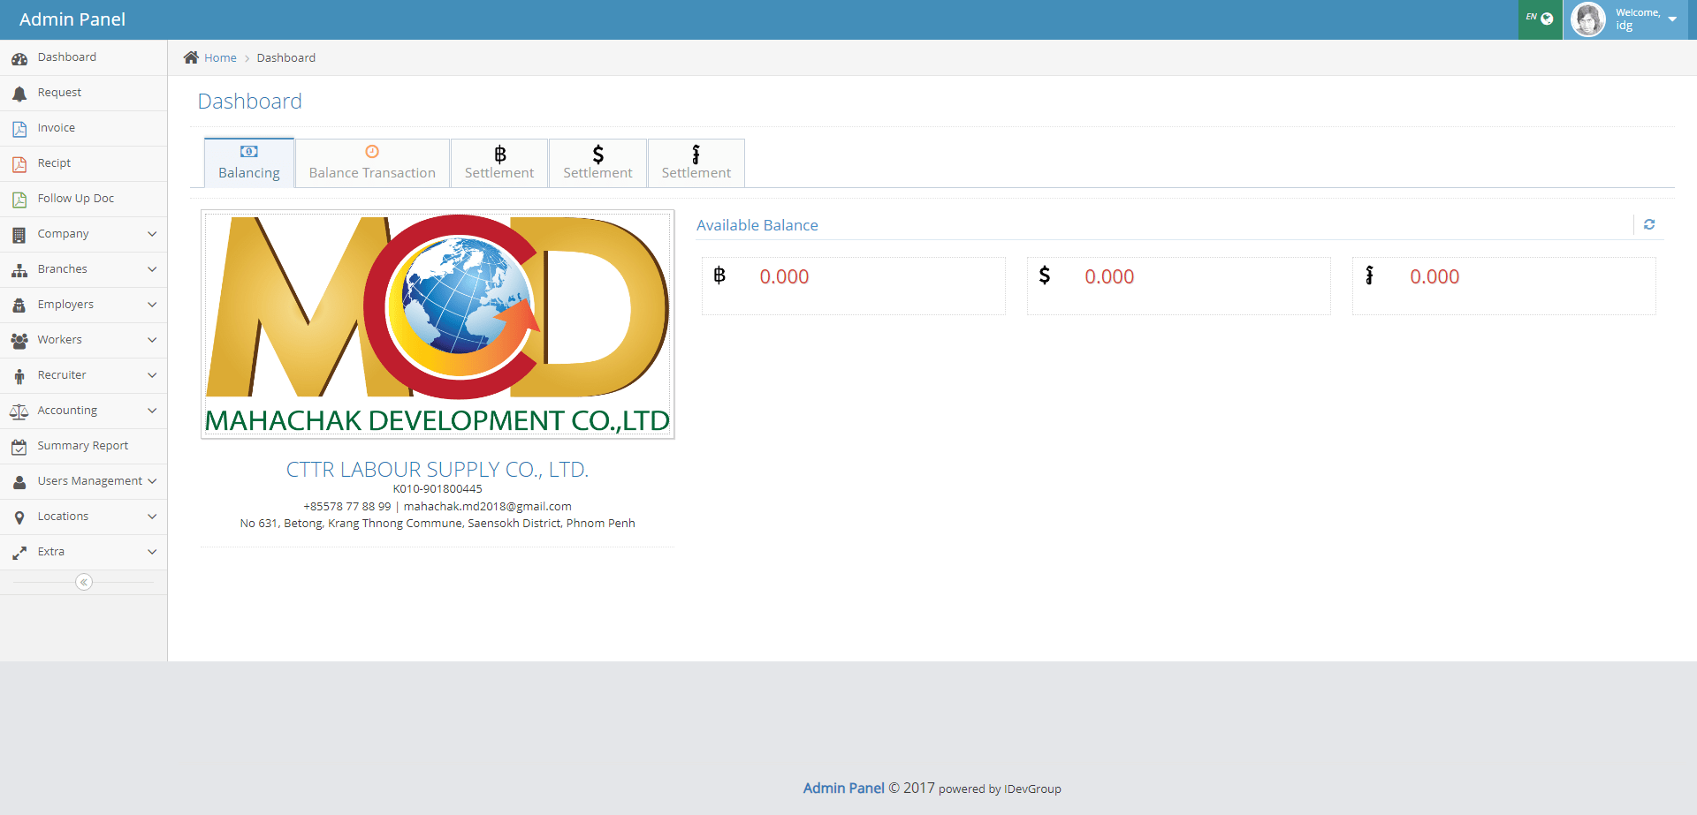The height and width of the screenshot is (815, 1697).
Task: Click the Admin Panel header title
Action: [72, 19]
